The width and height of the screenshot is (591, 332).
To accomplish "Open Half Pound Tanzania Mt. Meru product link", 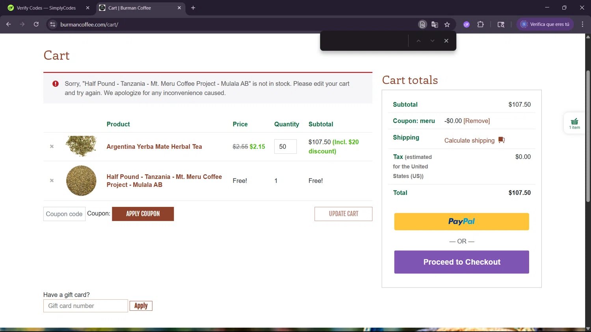I will click(164, 181).
